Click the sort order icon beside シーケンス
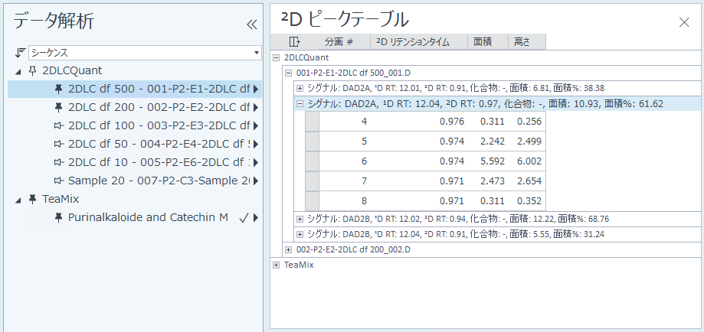This screenshot has width=704, height=332. click(20, 53)
